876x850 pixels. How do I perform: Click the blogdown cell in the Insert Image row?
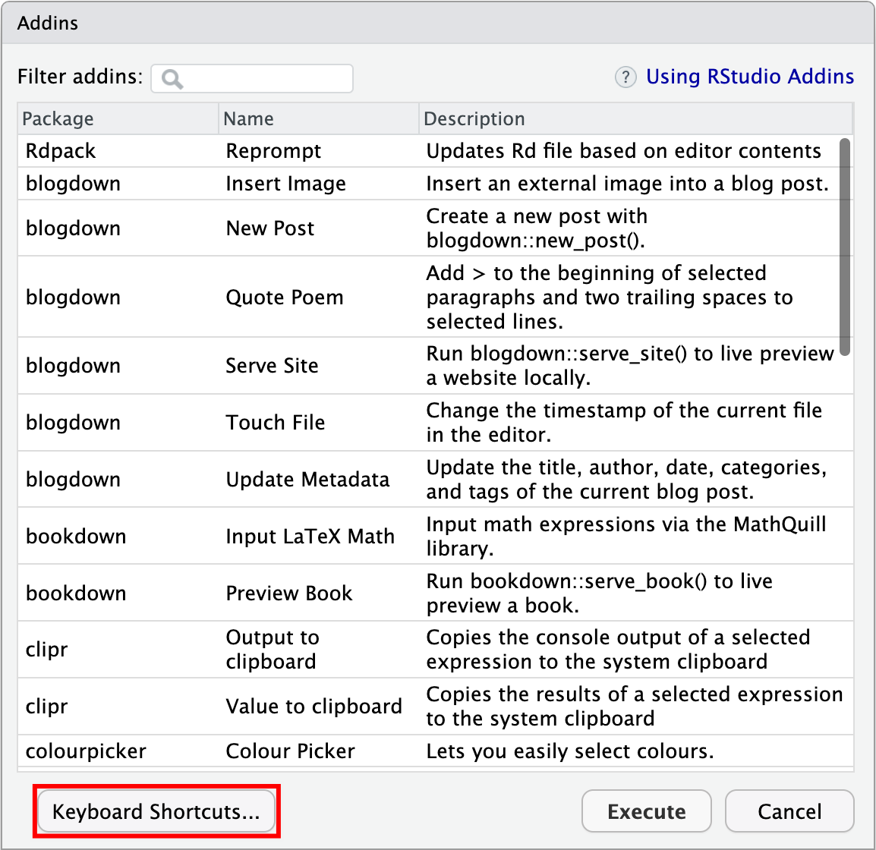[x=73, y=183]
